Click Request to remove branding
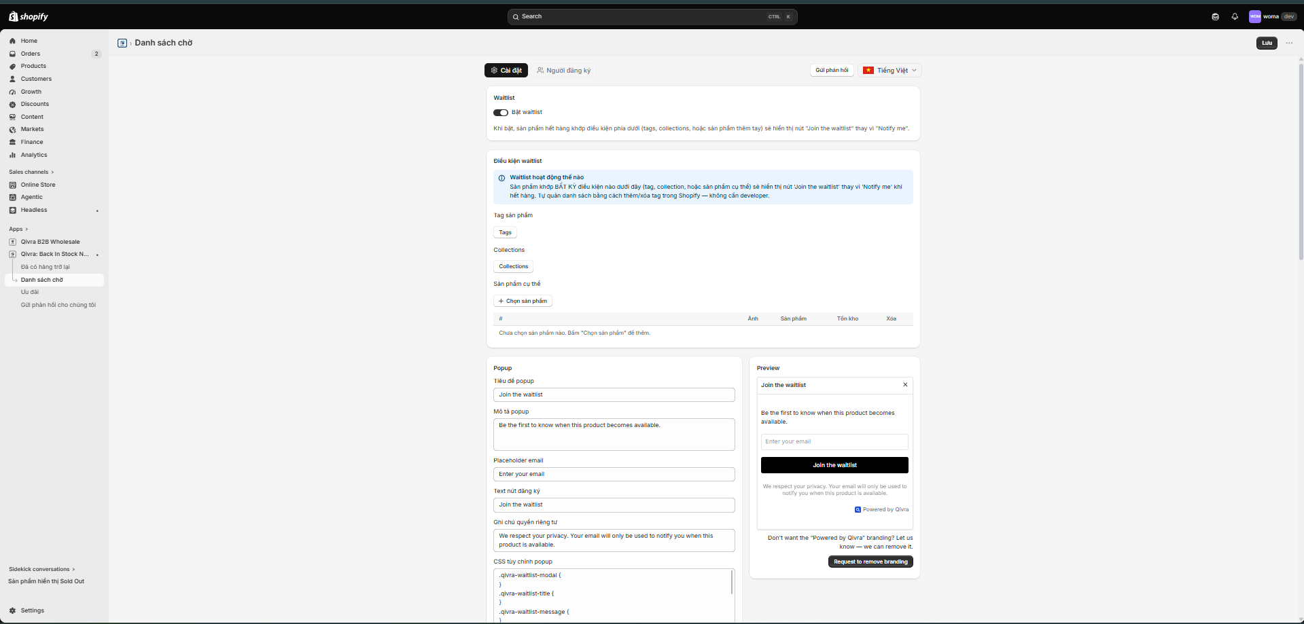Viewport: 1304px width, 624px height. [x=870, y=562]
